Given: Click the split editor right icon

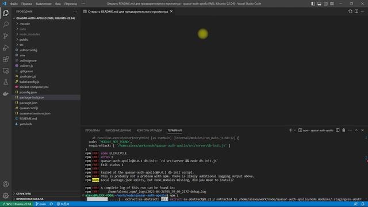Looking at the screenshot, I should coord(356,11).
